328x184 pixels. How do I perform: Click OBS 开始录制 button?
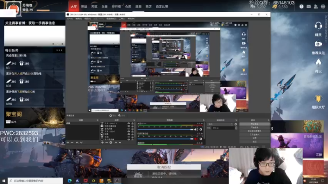pos(255,128)
